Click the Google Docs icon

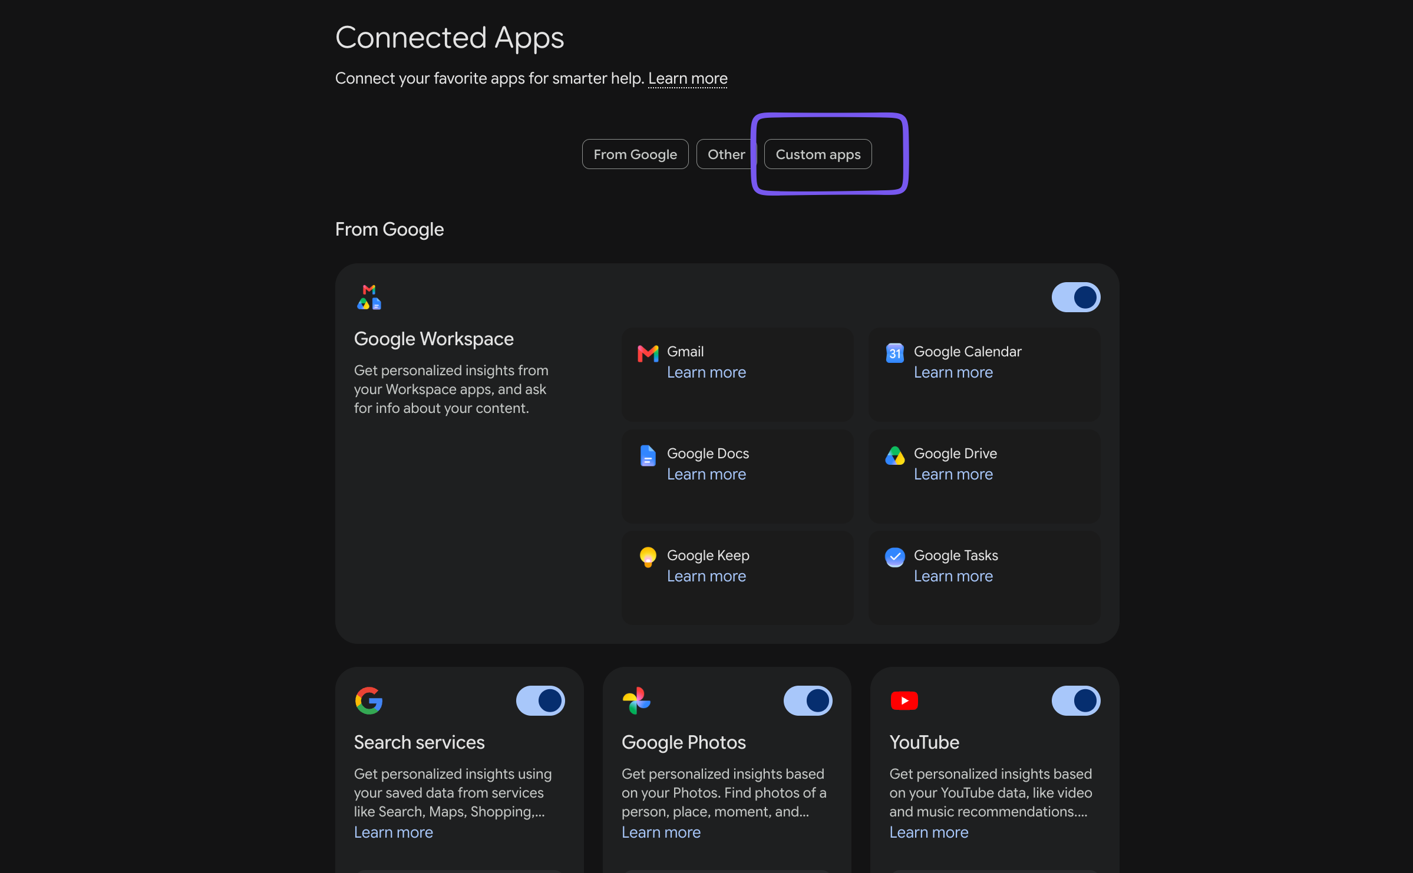648,455
